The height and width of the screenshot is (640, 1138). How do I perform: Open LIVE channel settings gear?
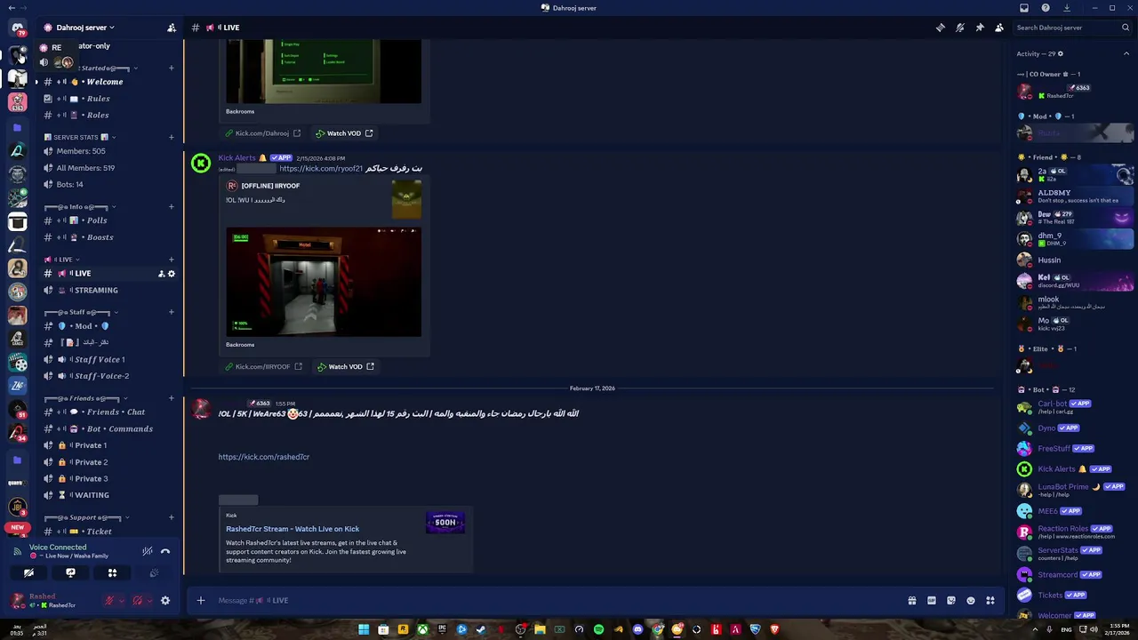(x=172, y=274)
